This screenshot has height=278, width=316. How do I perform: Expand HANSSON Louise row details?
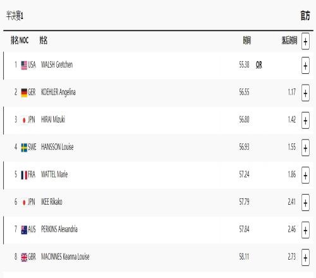(x=305, y=148)
